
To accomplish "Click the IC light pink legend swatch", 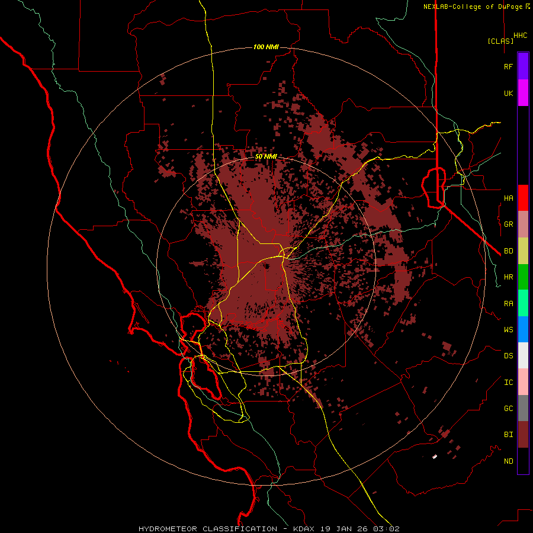I will point(523,382).
